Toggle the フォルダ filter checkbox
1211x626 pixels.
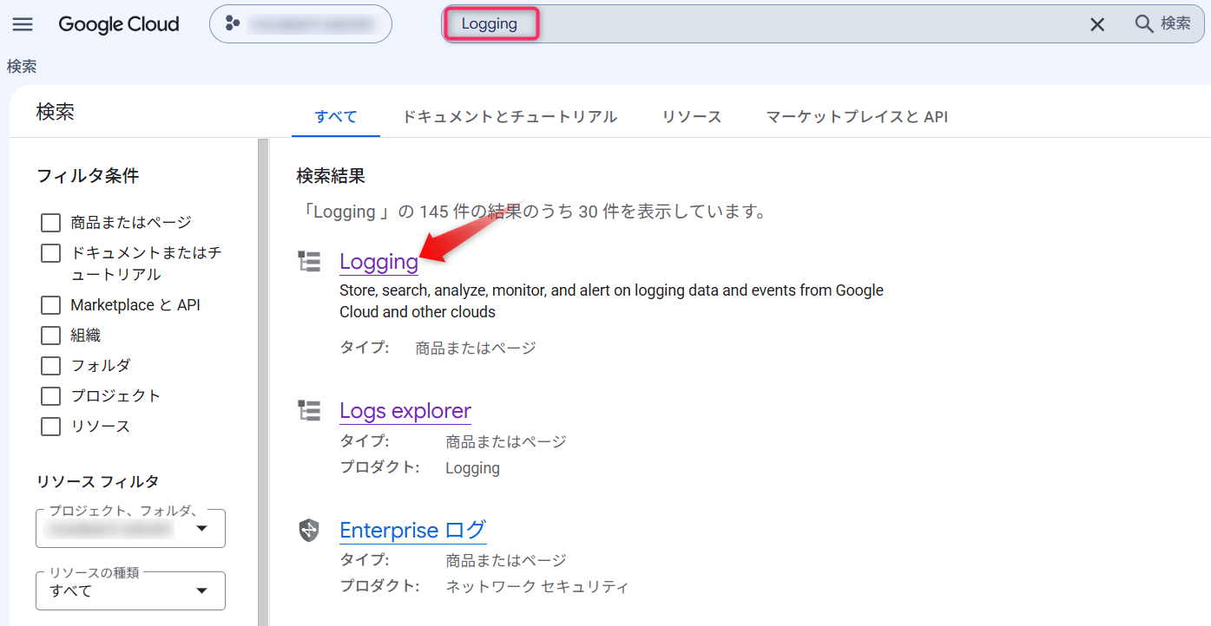pos(51,366)
